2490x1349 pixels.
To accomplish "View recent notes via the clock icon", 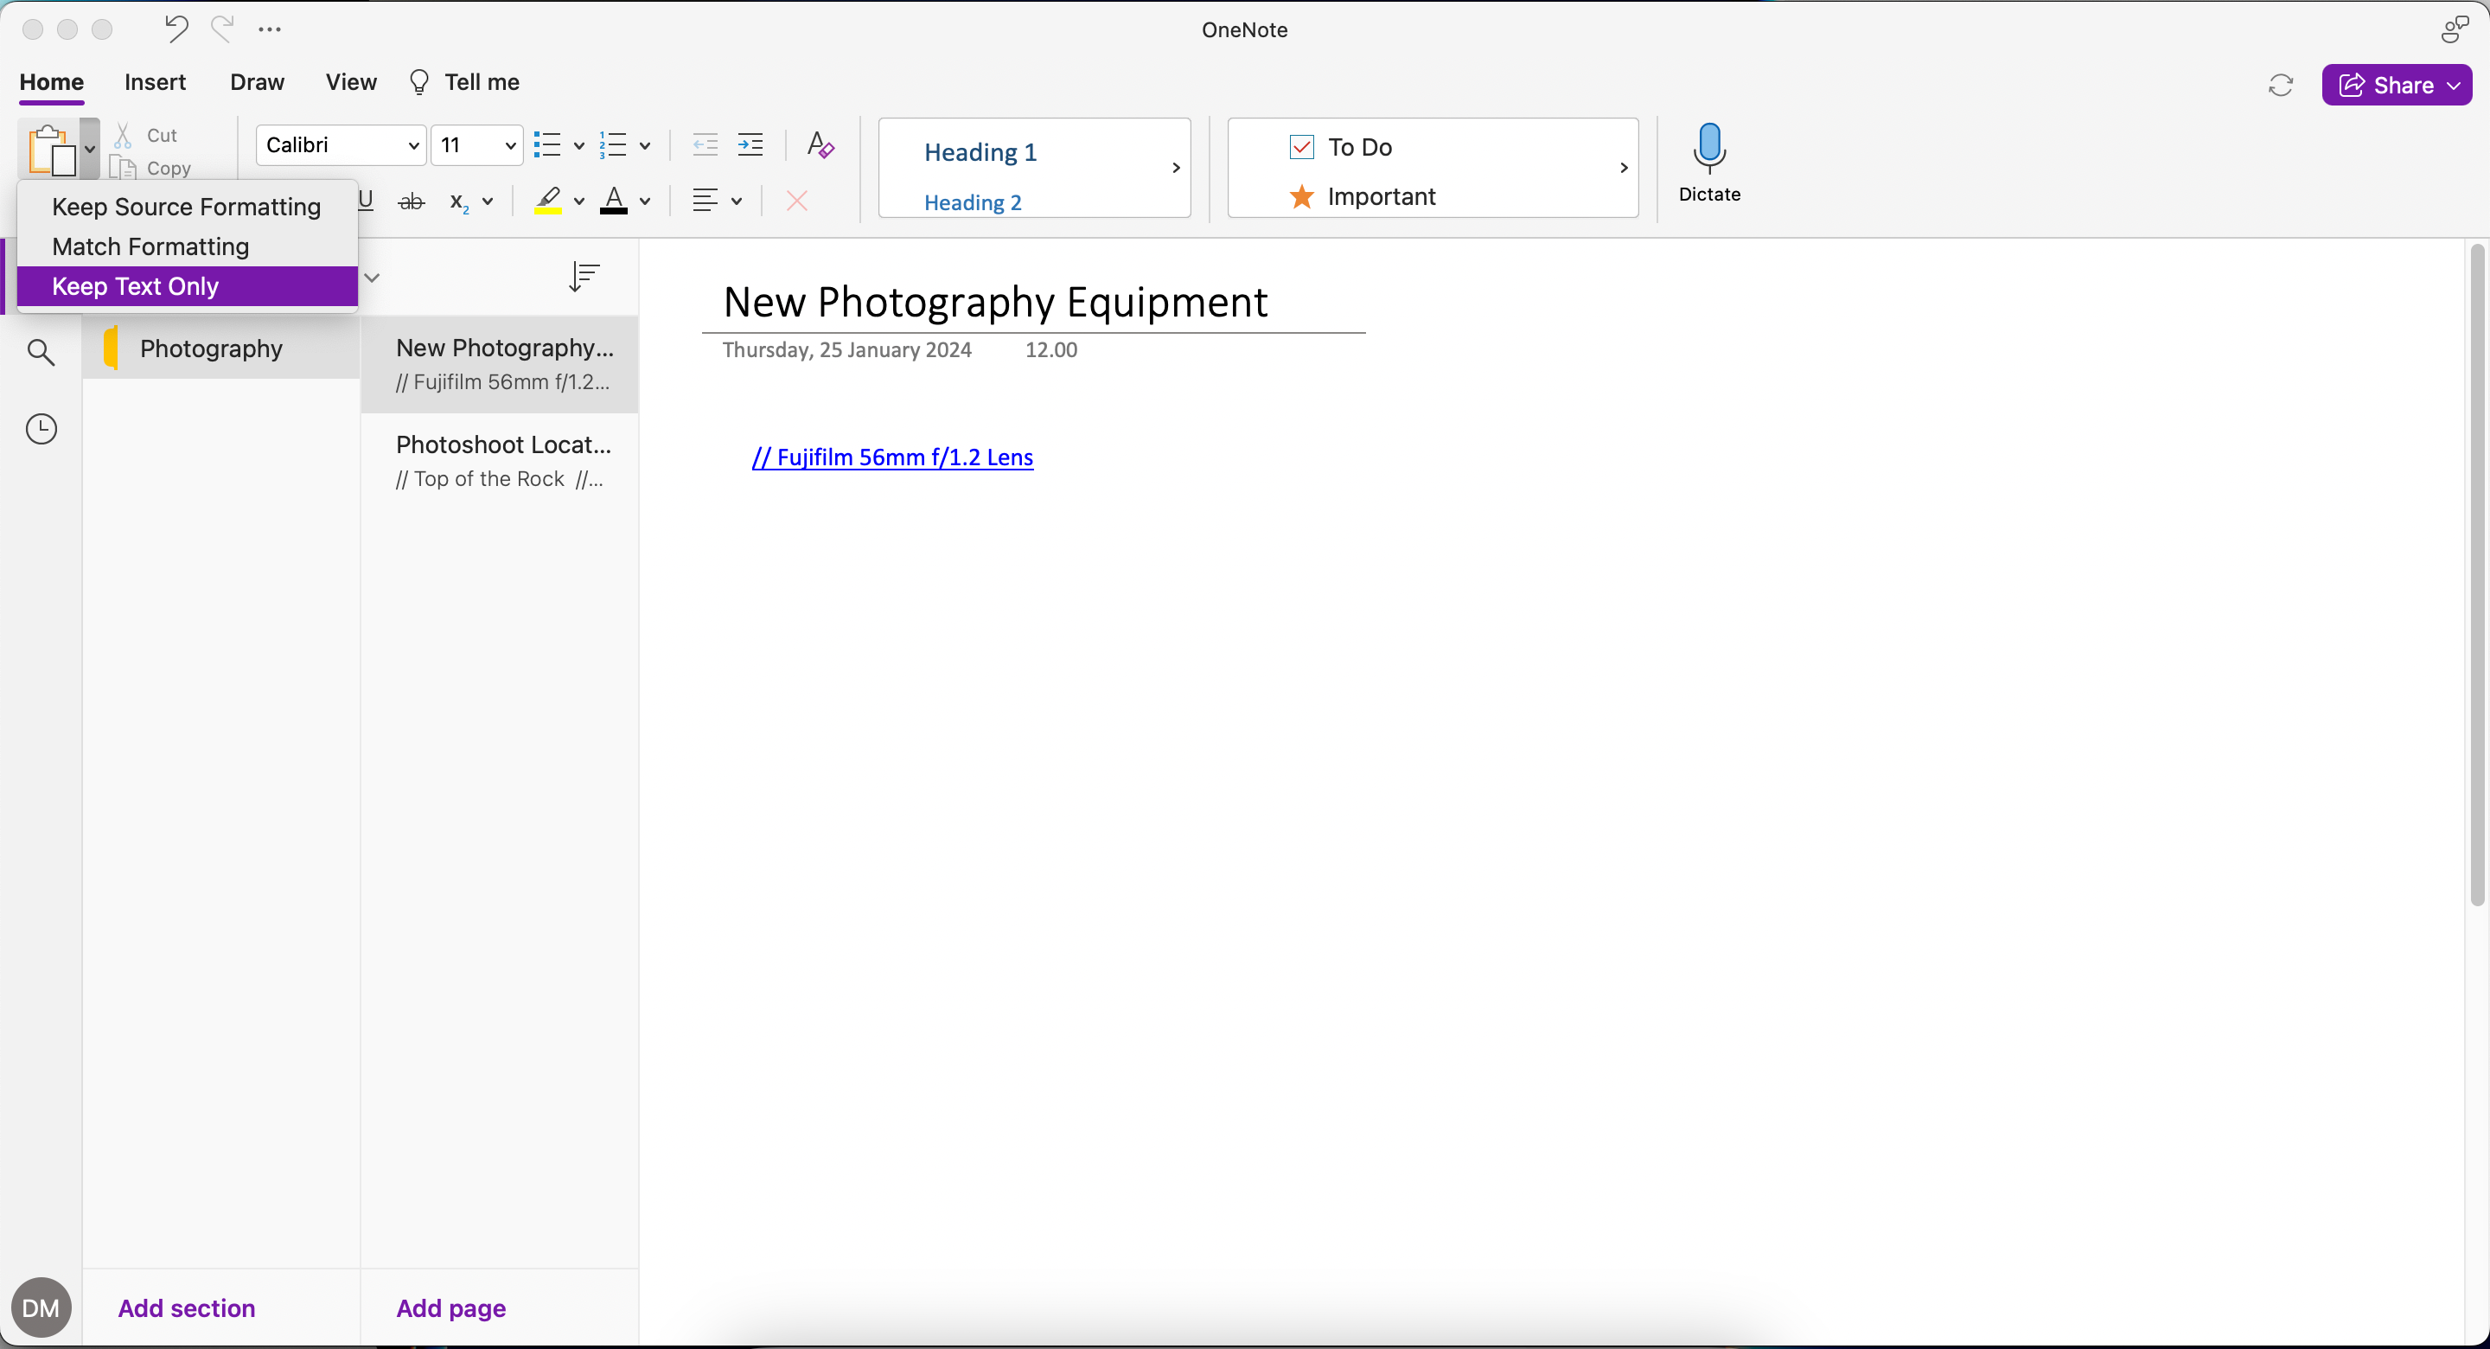I will (x=41, y=428).
